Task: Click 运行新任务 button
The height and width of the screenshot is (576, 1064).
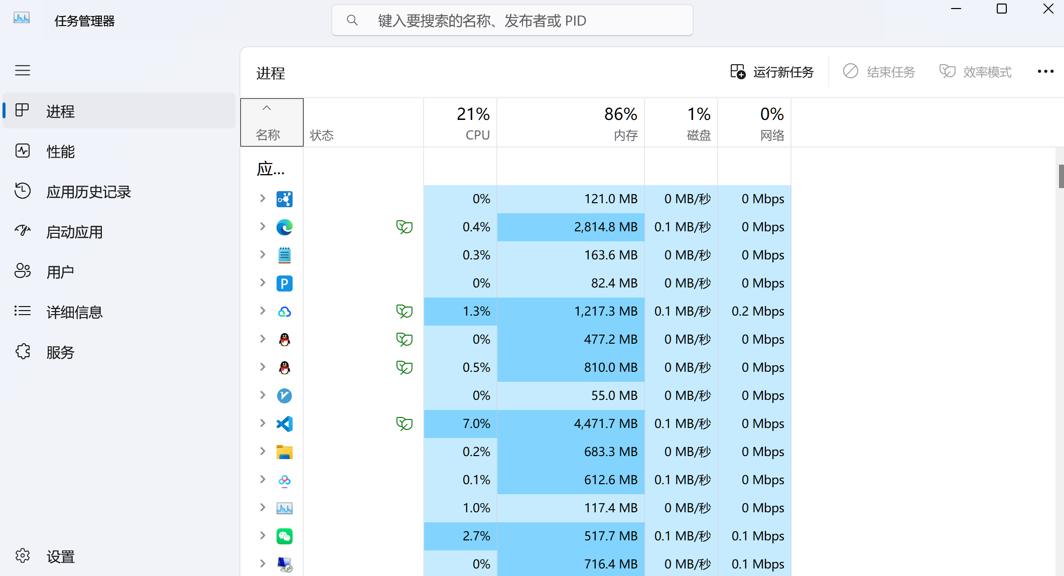Action: click(x=772, y=72)
